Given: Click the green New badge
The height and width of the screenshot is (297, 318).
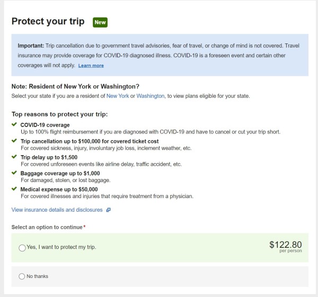Looking at the screenshot, I should [100, 22].
